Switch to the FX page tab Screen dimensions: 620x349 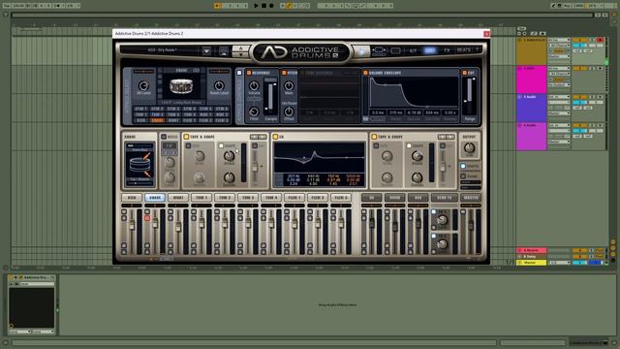447,50
